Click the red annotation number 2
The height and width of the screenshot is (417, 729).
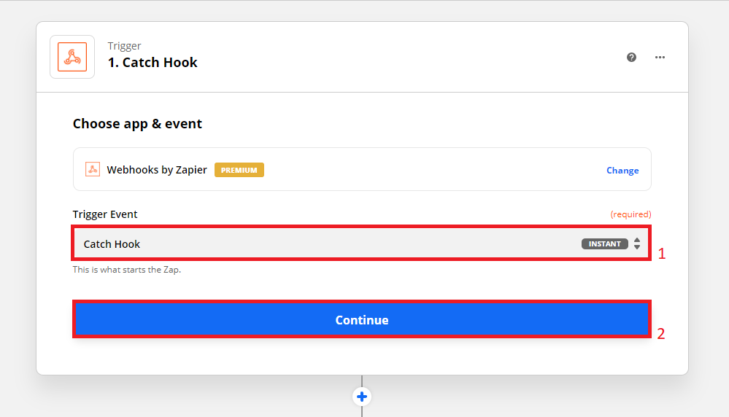click(x=661, y=334)
